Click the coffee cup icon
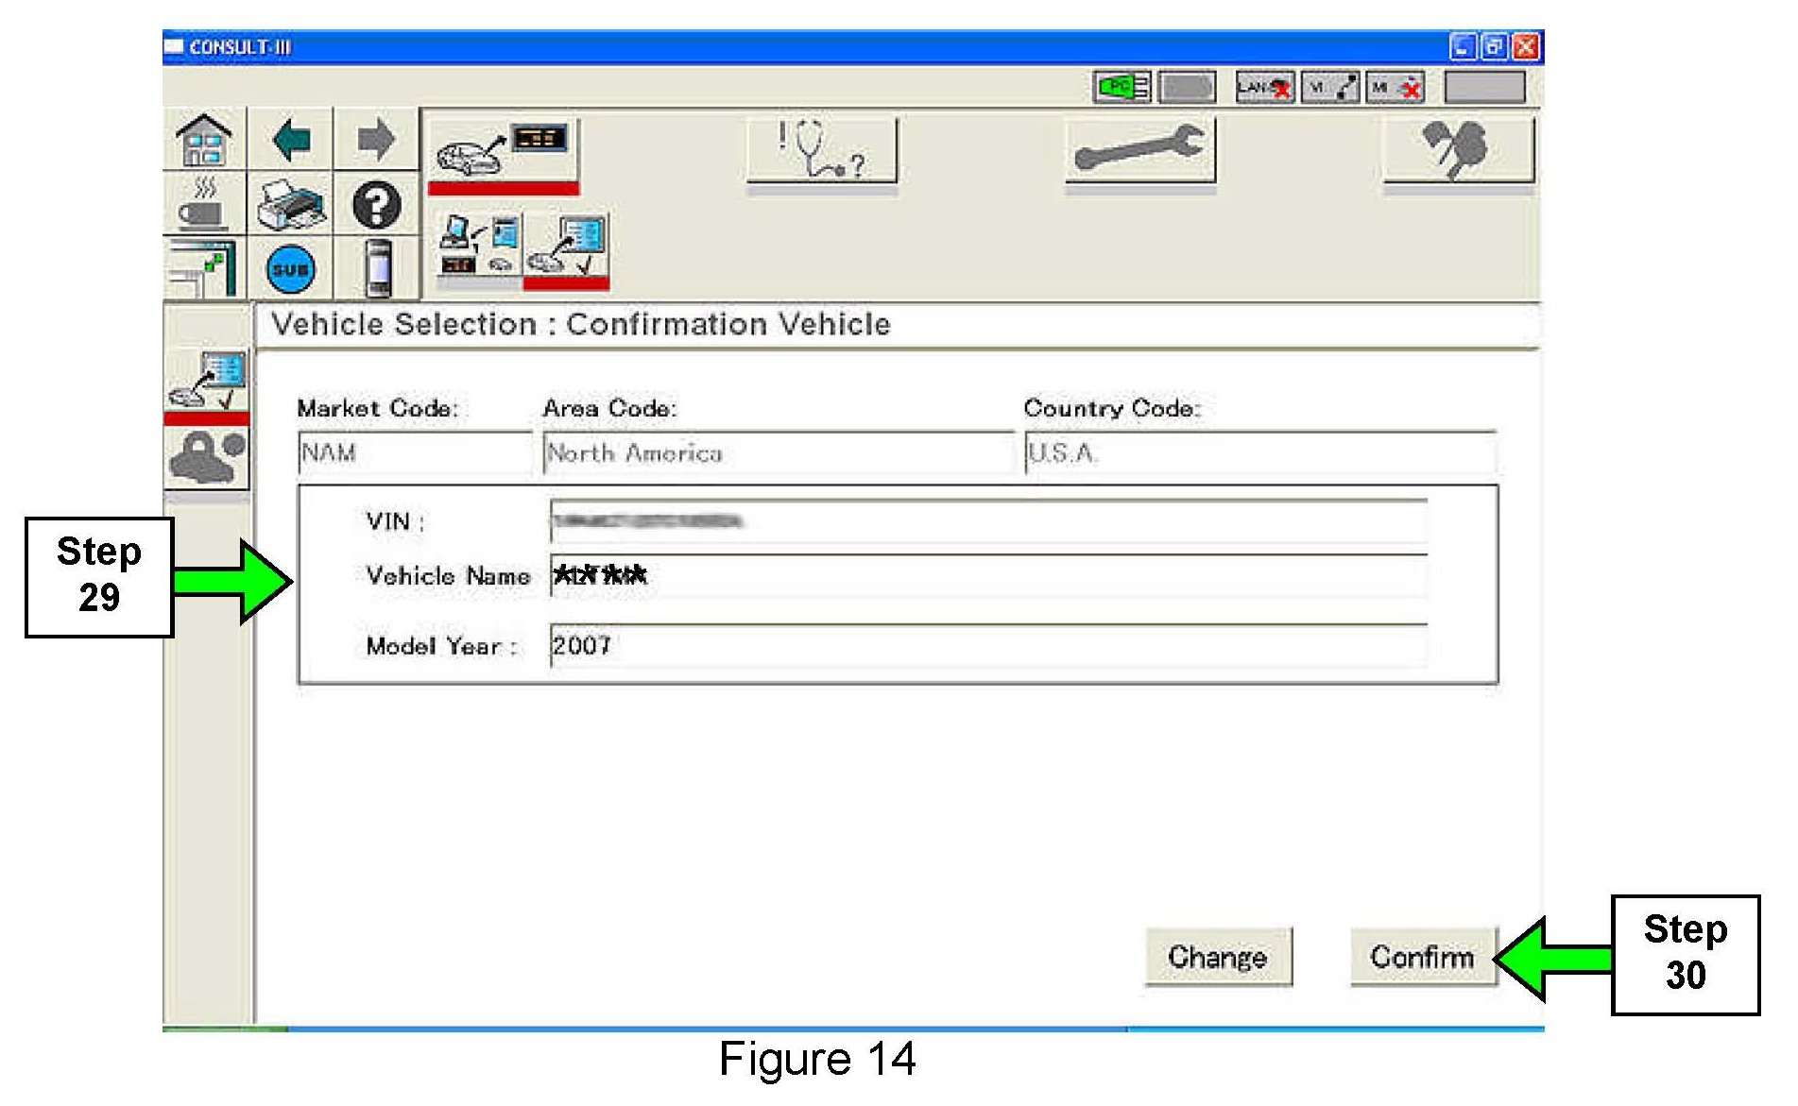1798x1106 pixels. coord(204,205)
